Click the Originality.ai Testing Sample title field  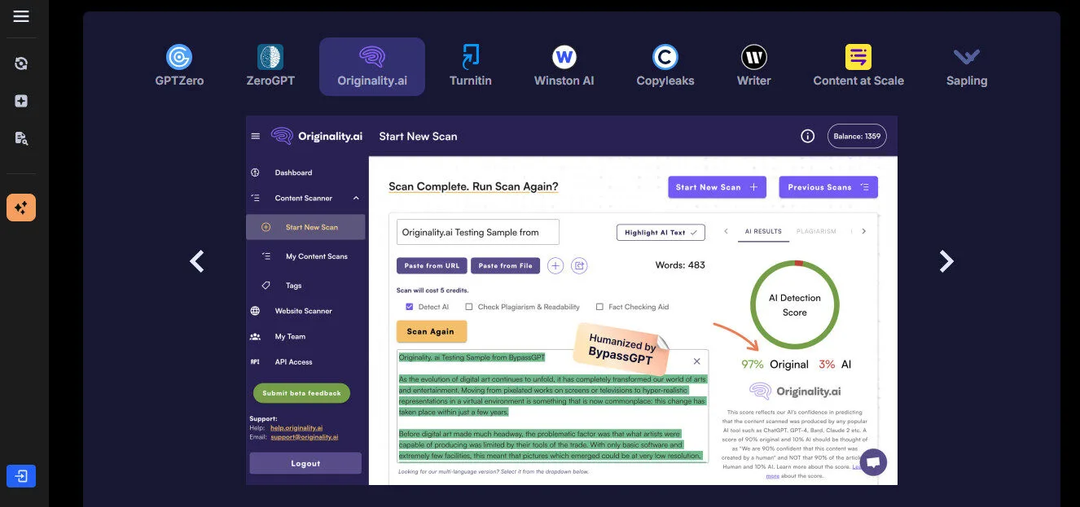[x=477, y=232]
